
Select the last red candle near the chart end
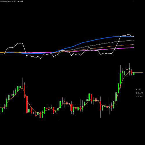pos(132,72)
